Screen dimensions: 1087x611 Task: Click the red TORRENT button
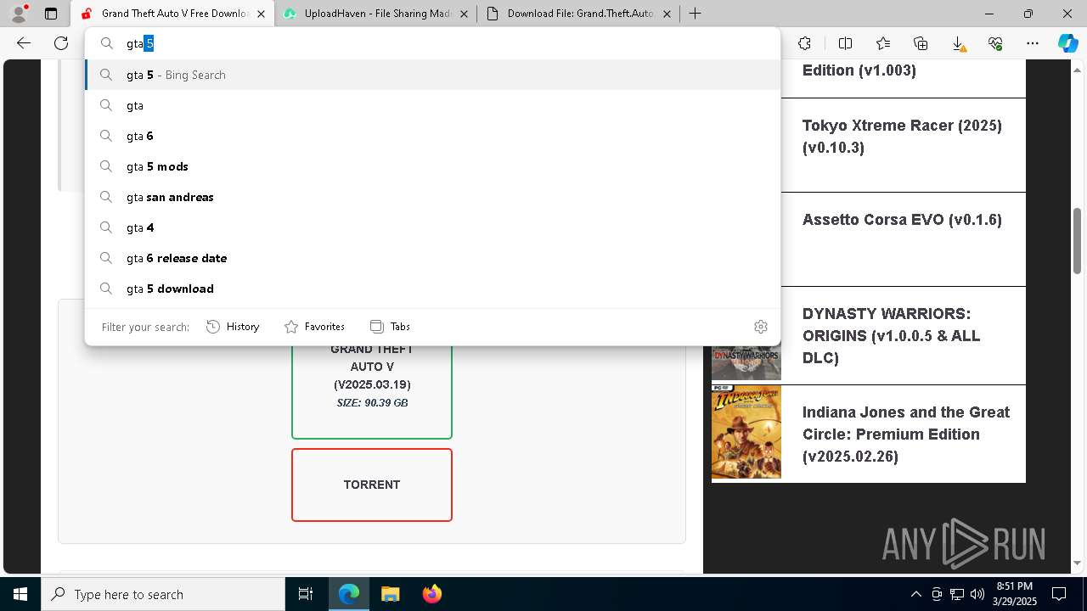click(x=372, y=485)
